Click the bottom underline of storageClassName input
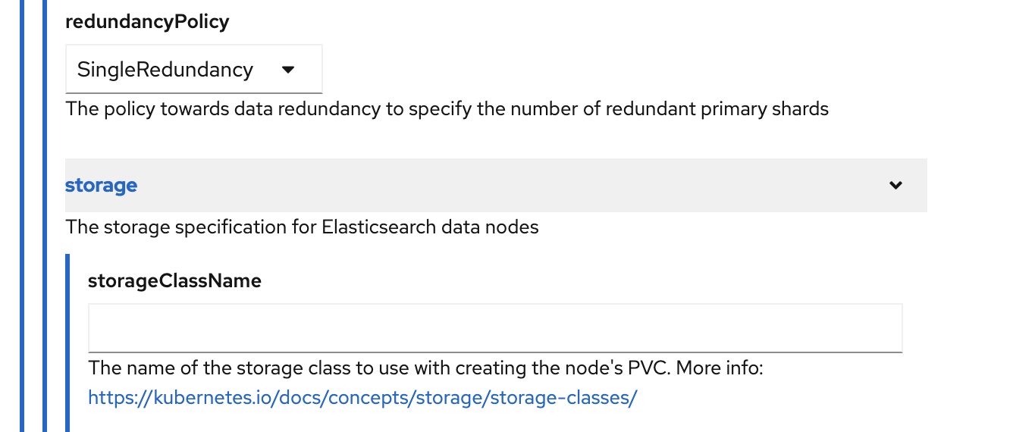The image size is (1013, 432). point(494,352)
